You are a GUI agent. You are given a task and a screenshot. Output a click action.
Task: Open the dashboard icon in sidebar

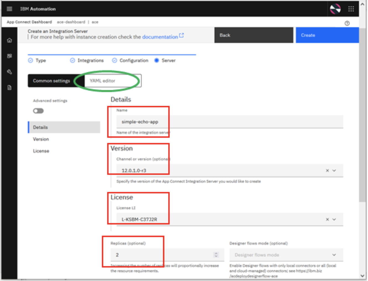9,56
